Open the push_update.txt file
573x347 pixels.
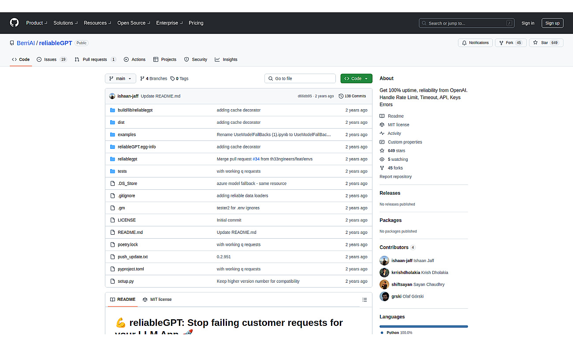[133, 257]
